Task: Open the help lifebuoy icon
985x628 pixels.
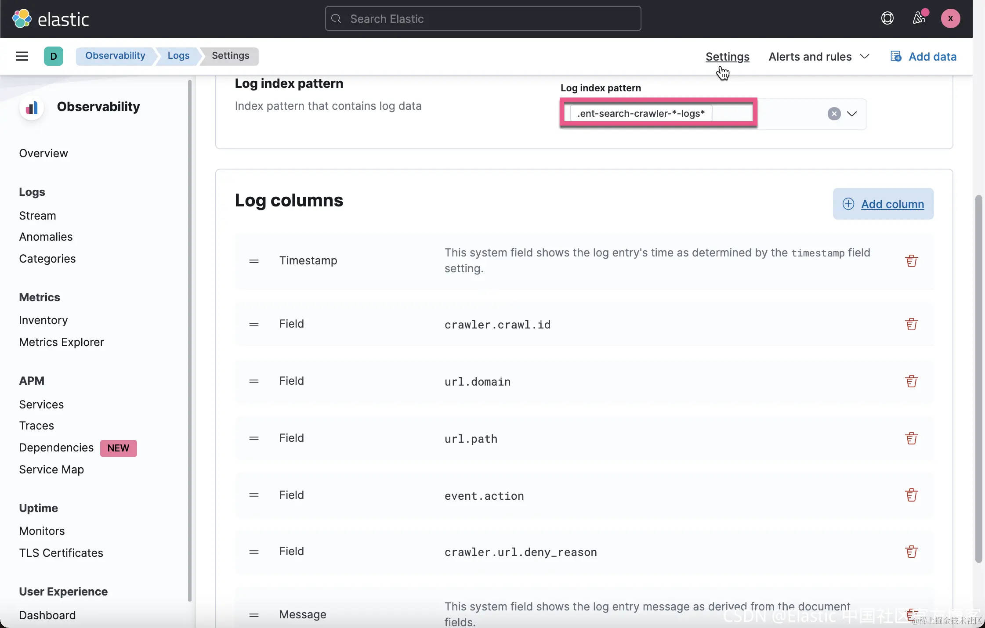Action: pyautogui.click(x=887, y=18)
